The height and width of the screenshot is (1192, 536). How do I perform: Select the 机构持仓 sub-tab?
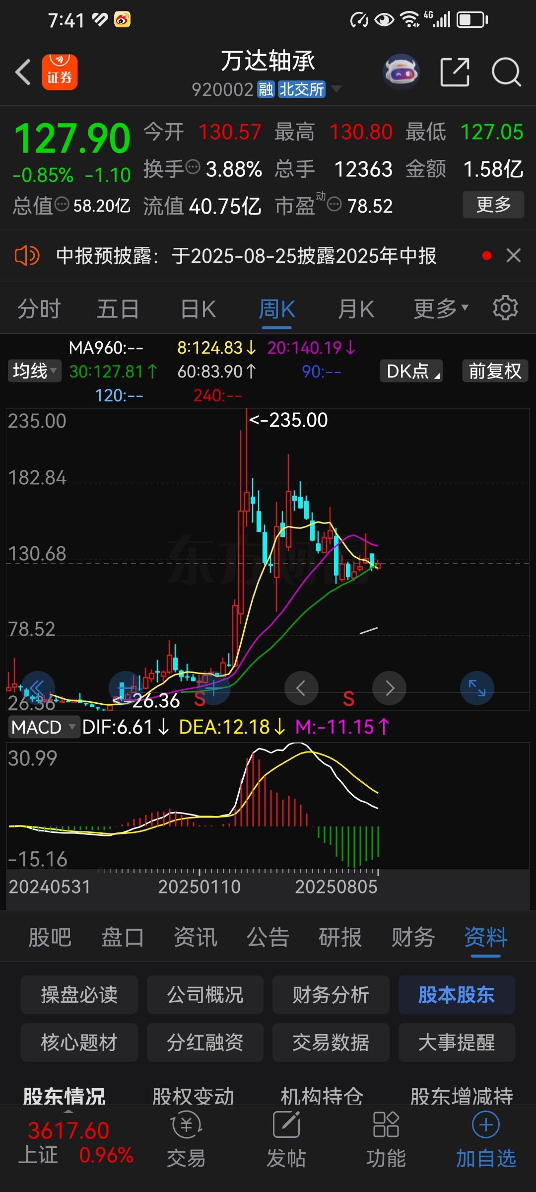(322, 1096)
